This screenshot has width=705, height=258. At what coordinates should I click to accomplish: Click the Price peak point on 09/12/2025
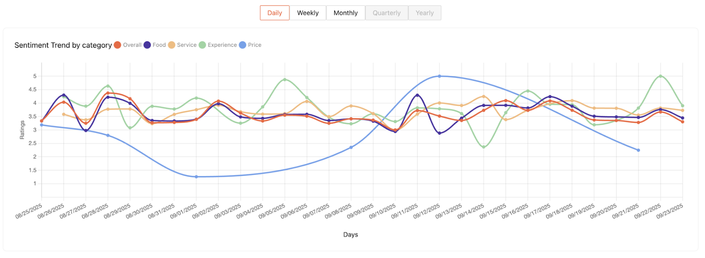tap(439, 76)
